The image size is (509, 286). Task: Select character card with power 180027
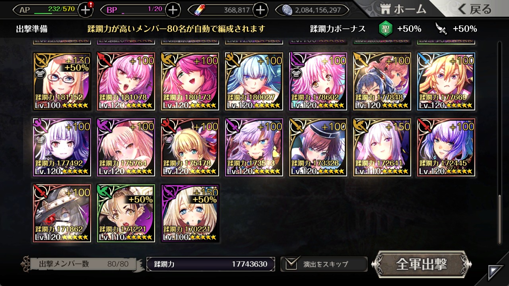pyautogui.click(x=254, y=81)
